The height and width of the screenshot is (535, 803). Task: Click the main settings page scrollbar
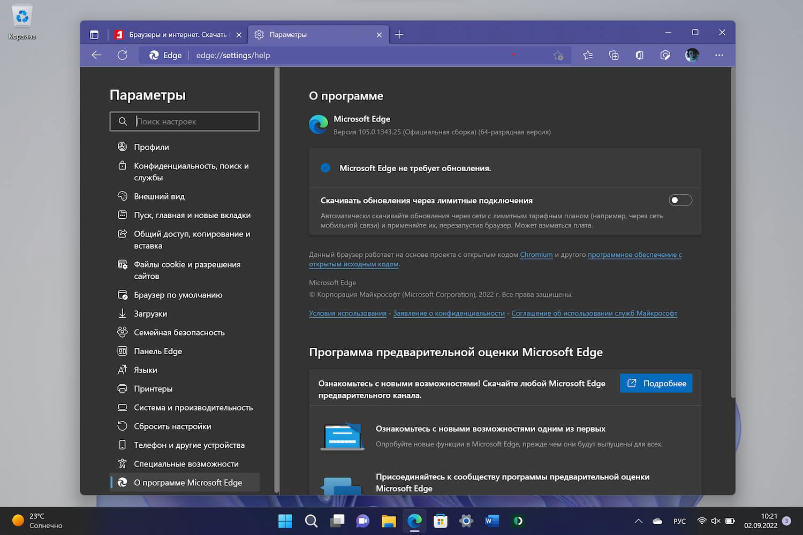733,233
